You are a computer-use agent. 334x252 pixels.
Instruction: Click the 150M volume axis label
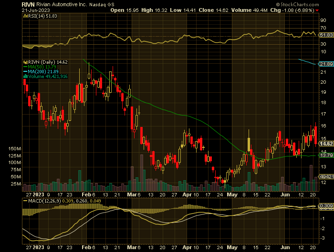tap(14, 149)
